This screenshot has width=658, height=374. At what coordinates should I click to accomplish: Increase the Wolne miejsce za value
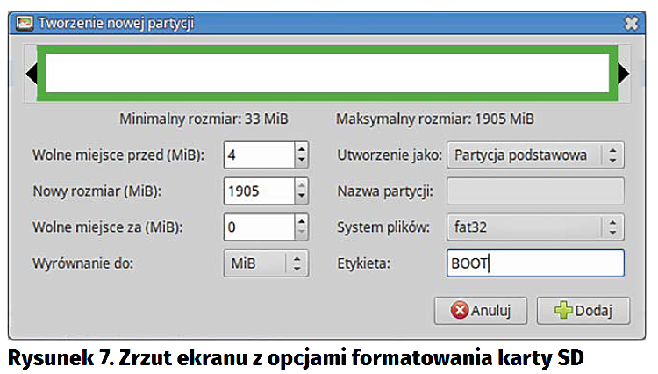301,221
